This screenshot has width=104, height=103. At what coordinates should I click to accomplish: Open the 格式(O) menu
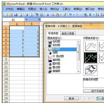(55, 9)
